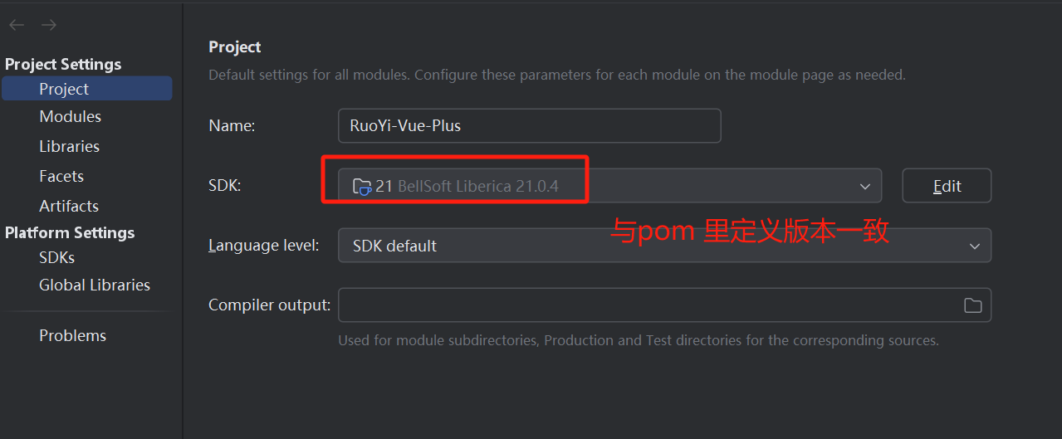1062x439 pixels.
Task: Click the Project Settings section header
Action: click(63, 64)
